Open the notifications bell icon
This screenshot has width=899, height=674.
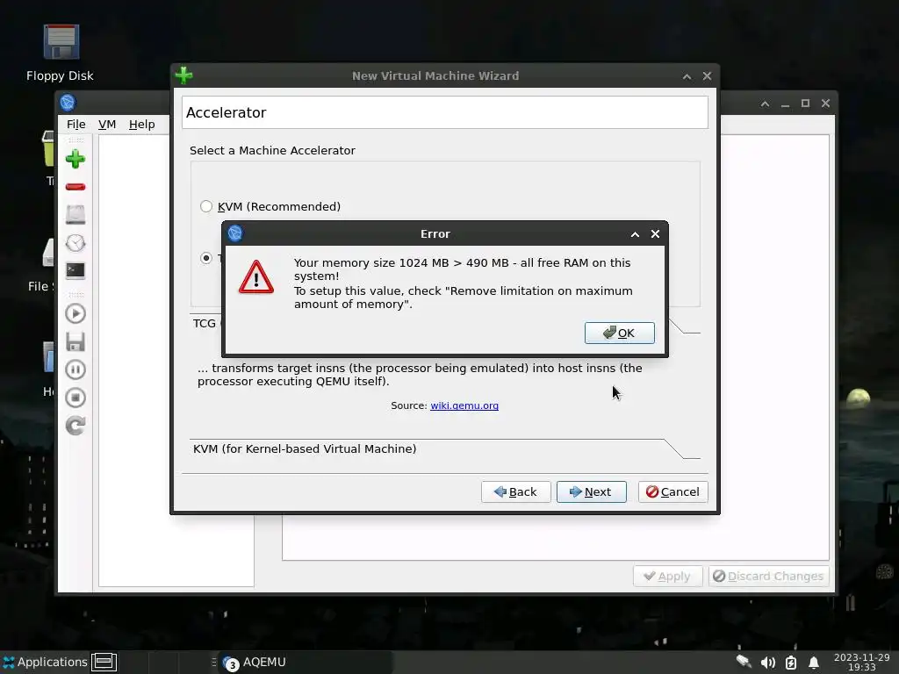coord(814,663)
